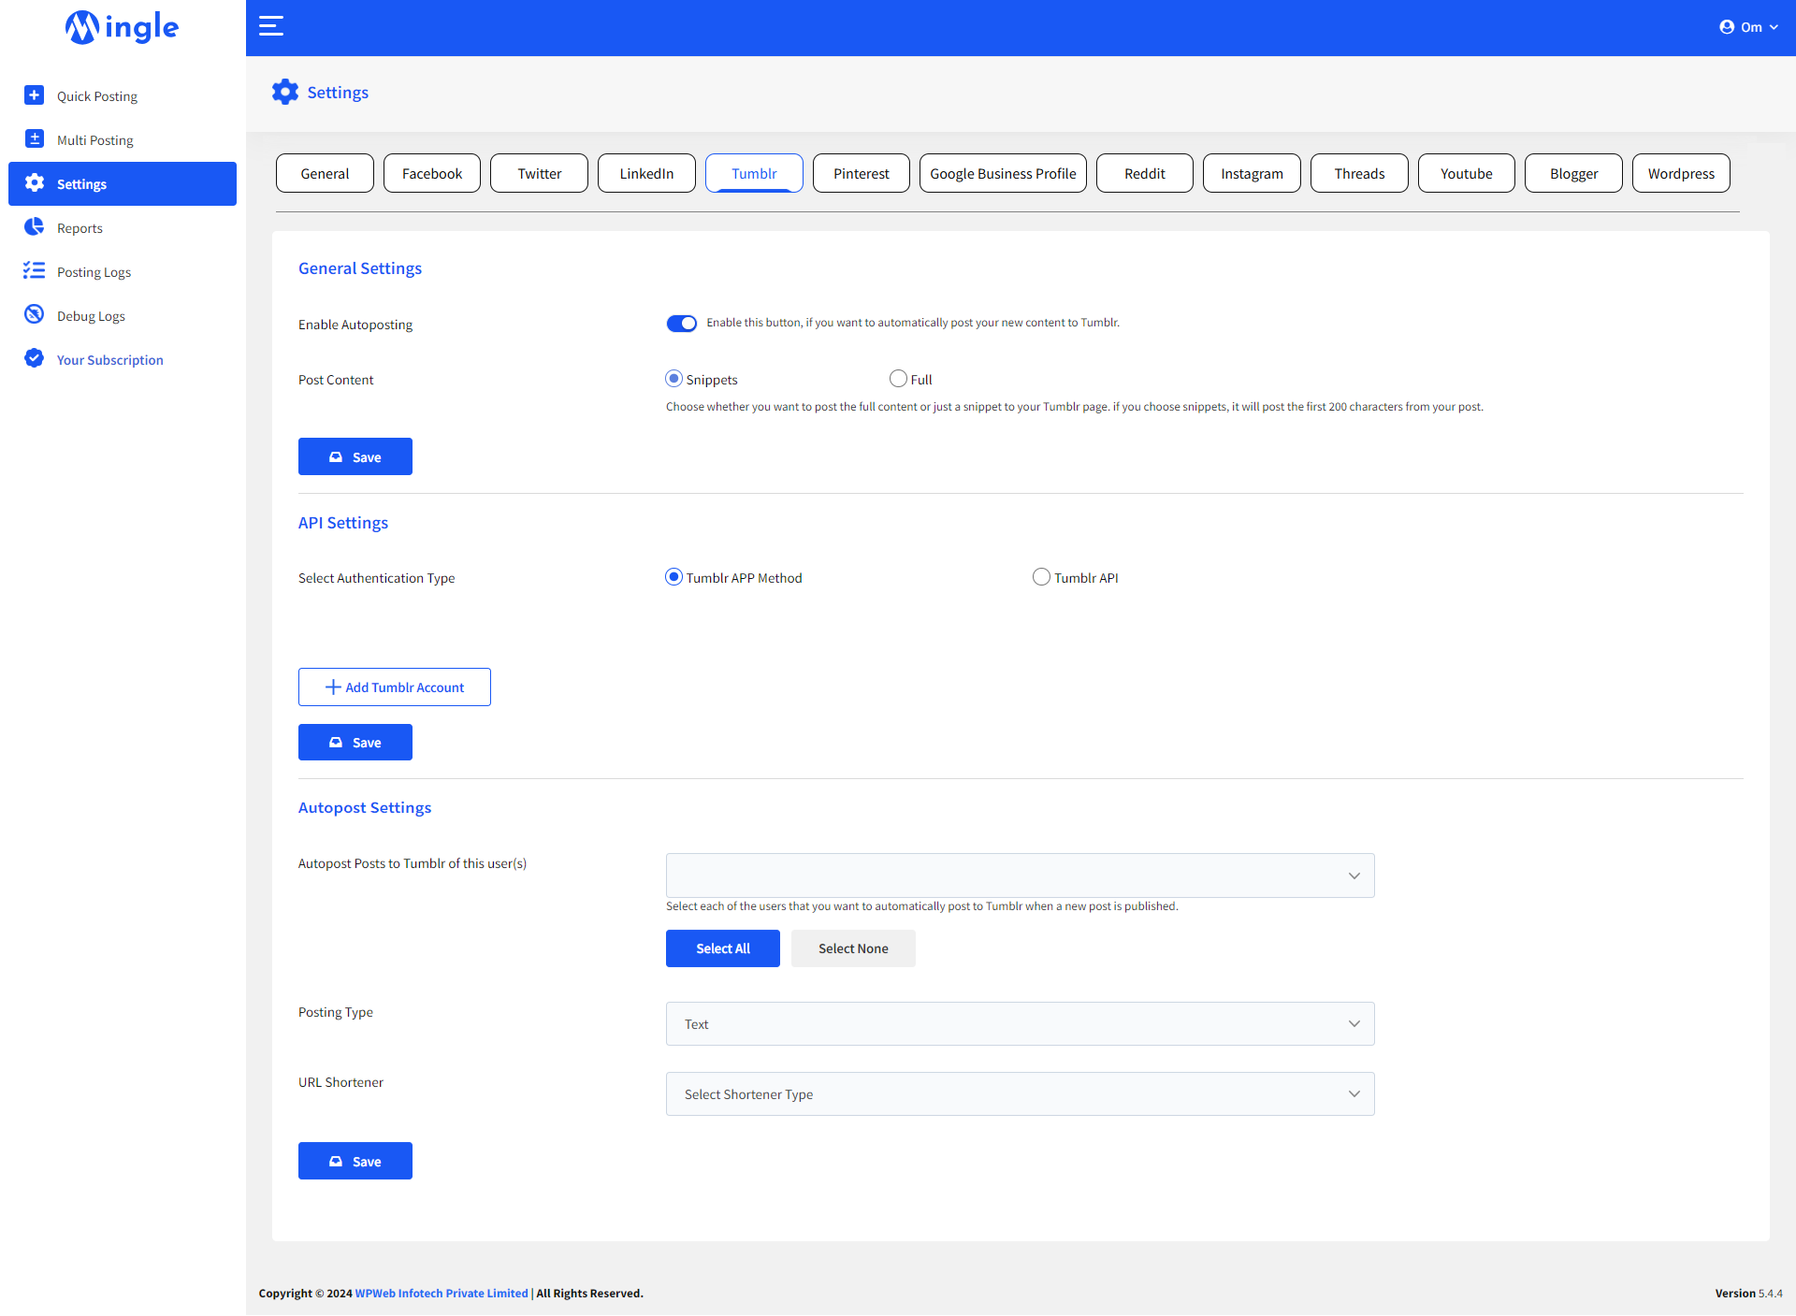Choose Tumblr API authentication type

click(1041, 577)
